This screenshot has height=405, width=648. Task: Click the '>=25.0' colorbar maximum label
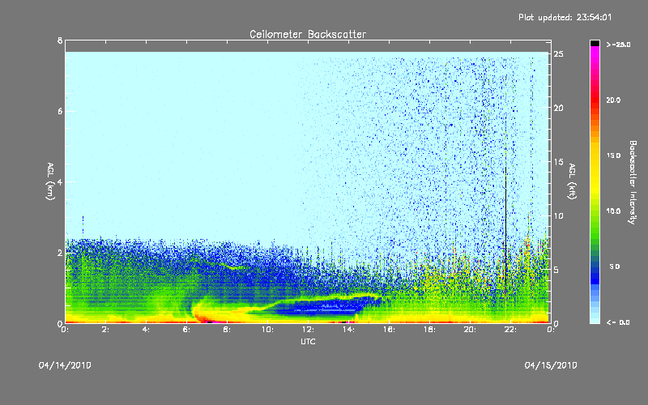(x=618, y=45)
